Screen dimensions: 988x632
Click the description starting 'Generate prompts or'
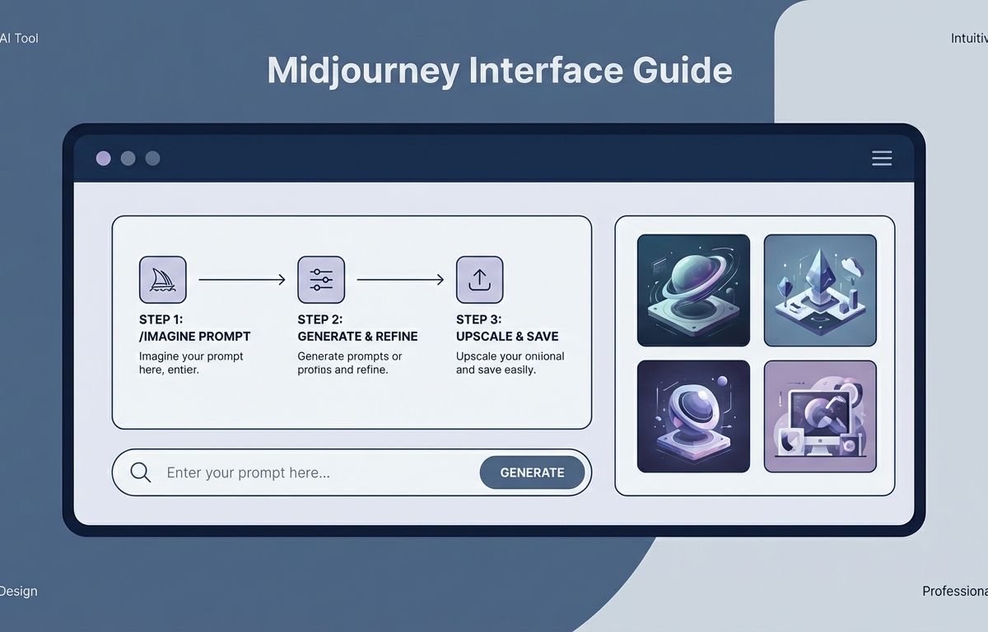[x=350, y=363]
